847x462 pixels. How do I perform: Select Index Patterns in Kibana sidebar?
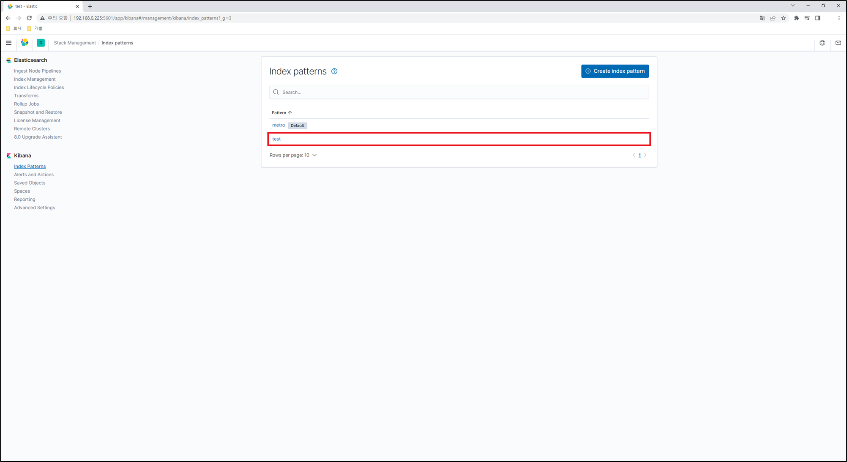click(30, 166)
